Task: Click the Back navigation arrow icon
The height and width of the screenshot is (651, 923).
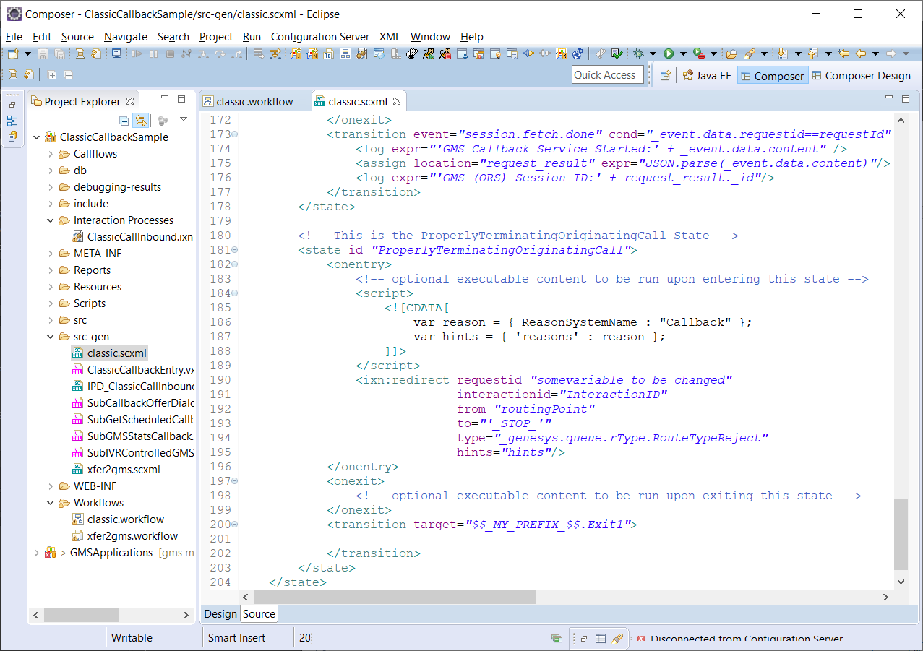Action: 861,53
